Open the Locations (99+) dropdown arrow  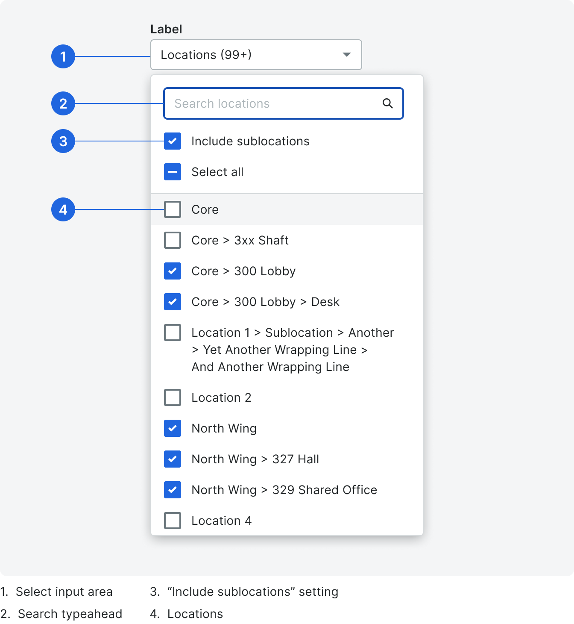347,55
